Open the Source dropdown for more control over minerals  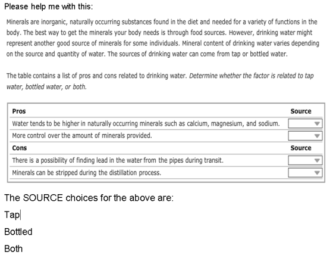click(x=305, y=136)
